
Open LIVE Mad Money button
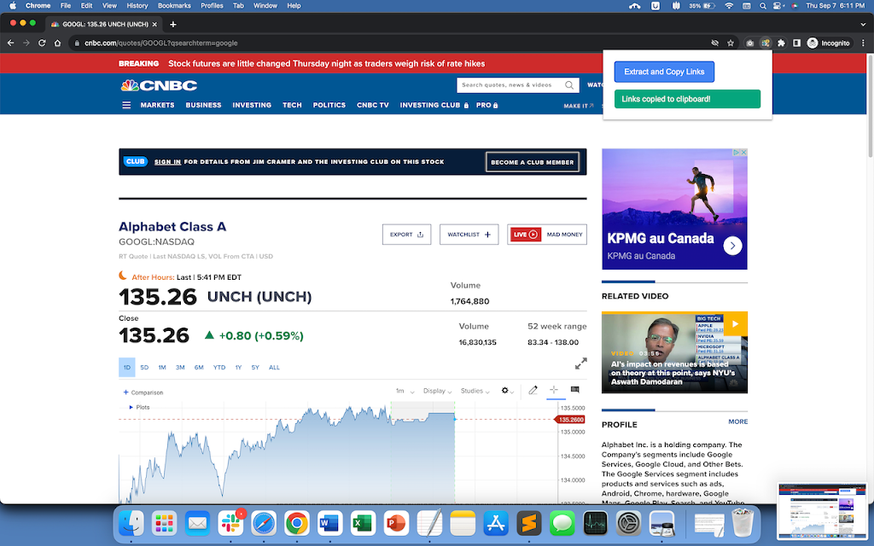(547, 235)
